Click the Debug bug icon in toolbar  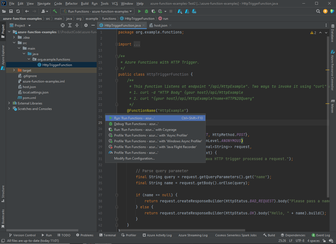coord(147,11)
